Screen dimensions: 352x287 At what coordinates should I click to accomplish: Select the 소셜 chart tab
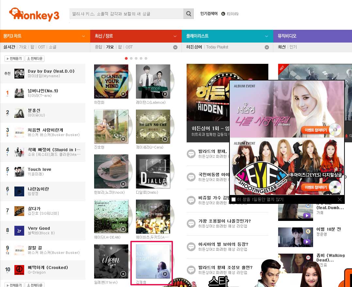point(53,47)
